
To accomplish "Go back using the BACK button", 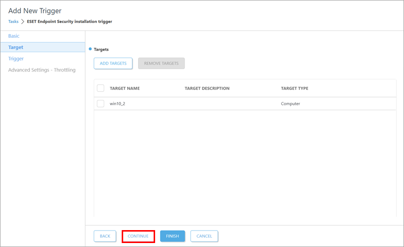I will pos(105,236).
